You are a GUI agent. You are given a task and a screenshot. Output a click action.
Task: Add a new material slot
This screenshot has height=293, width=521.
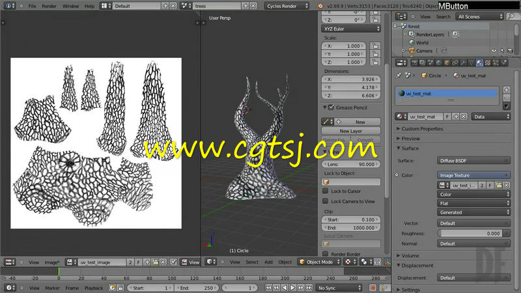(507, 90)
